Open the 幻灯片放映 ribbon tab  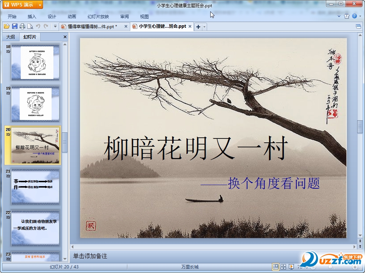coord(98,16)
